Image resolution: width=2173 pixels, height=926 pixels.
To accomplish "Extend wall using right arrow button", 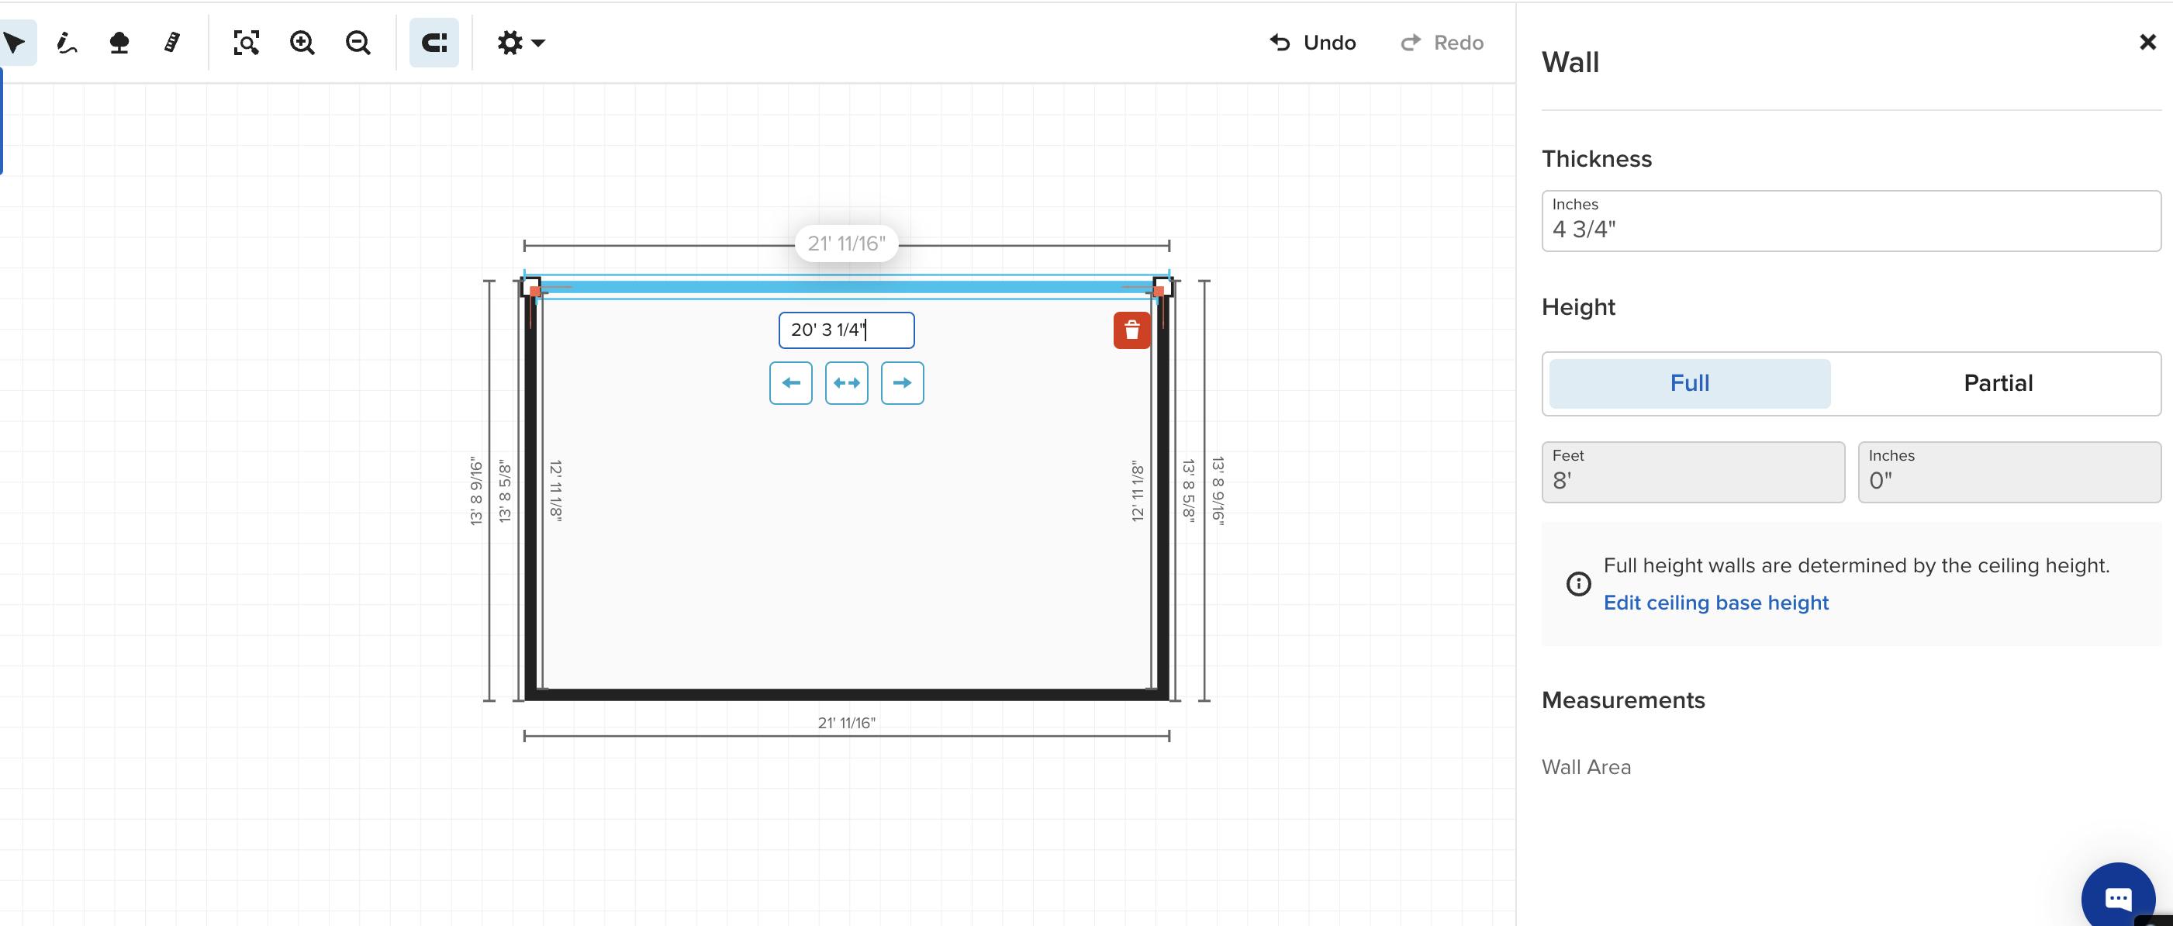I will (x=902, y=383).
